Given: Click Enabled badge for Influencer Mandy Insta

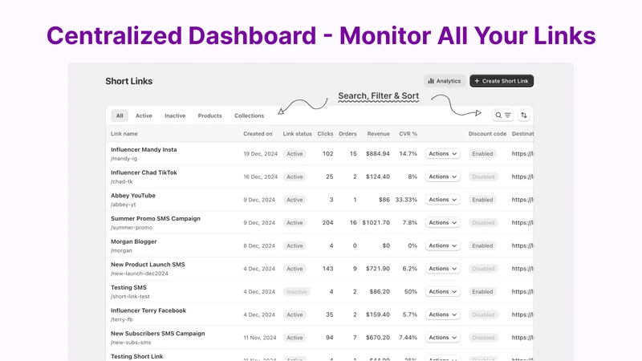Looking at the screenshot, I should click(482, 154).
